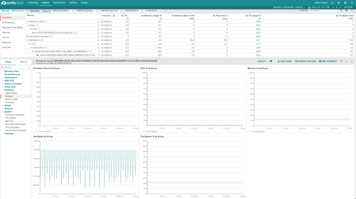Click the SSH CONNECT button

click(x=328, y=61)
